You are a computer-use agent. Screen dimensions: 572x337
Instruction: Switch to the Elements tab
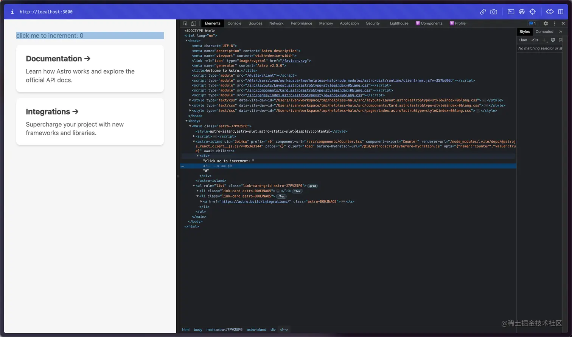(x=213, y=23)
